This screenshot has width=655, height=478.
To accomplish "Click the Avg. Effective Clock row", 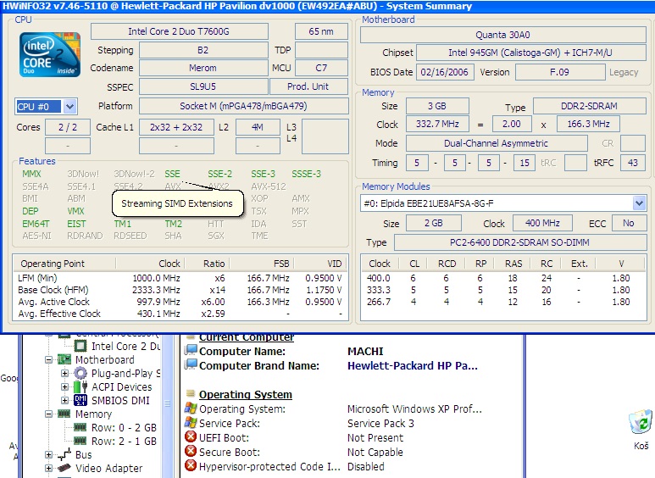I will [180, 314].
